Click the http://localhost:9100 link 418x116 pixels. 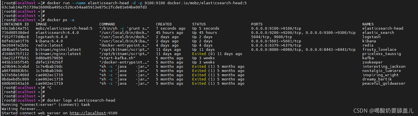(93, 113)
